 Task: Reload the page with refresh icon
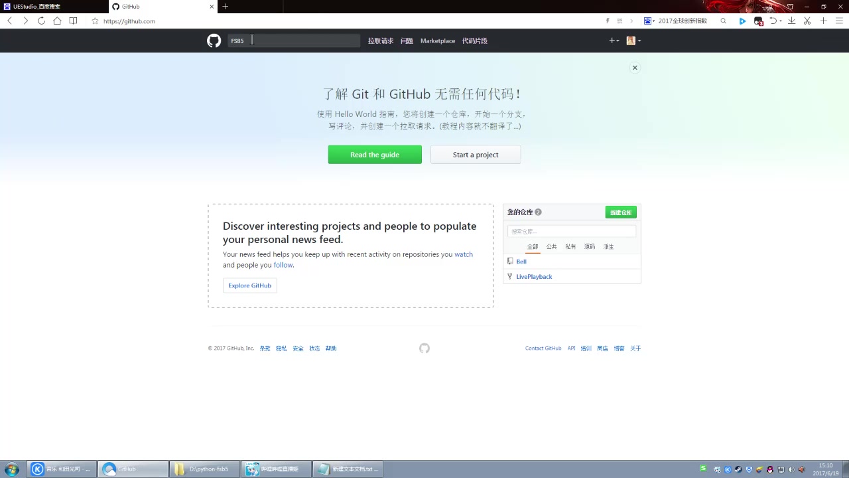[x=41, y=21]
